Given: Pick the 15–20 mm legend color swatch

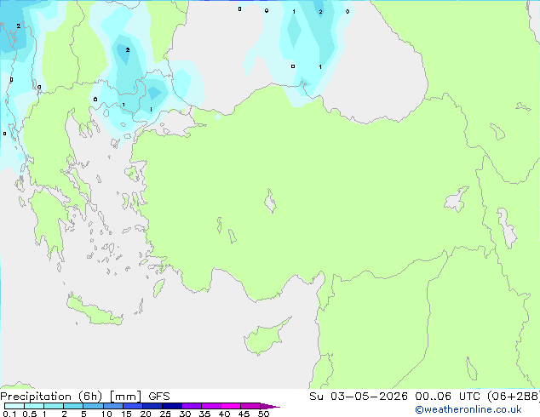Looking at the screenshot, I should click(133, 406).
